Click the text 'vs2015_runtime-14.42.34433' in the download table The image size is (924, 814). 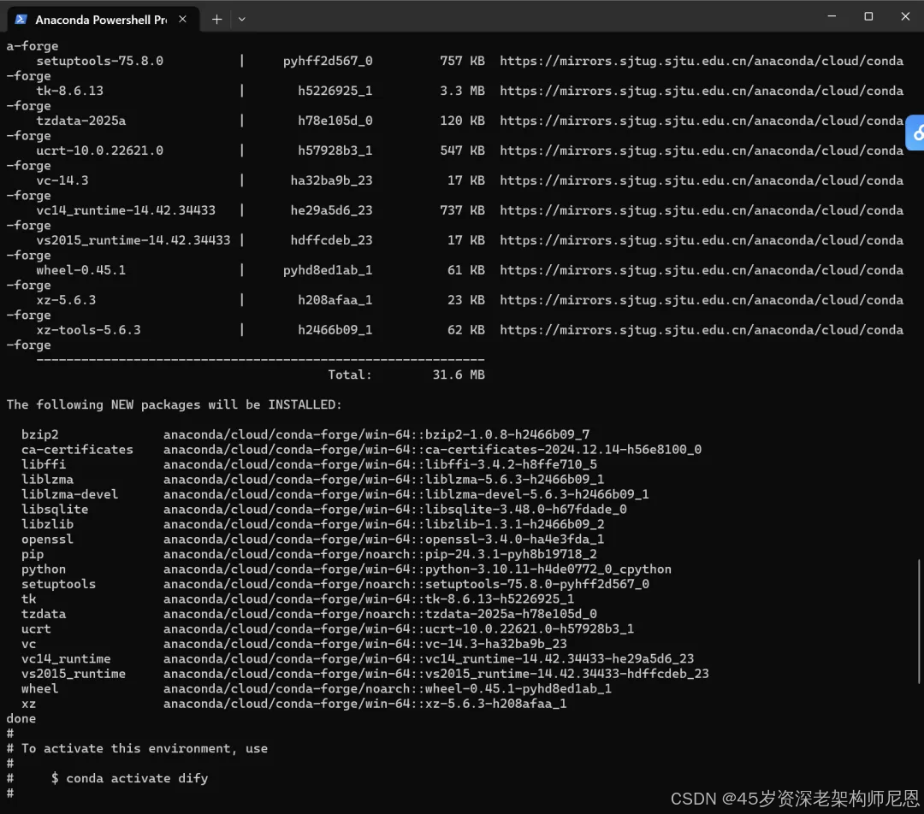point(133,240)
